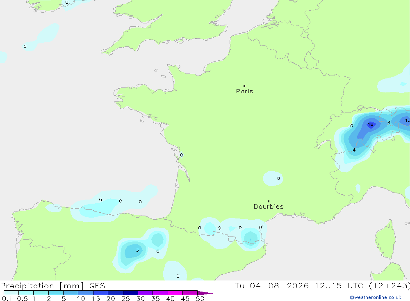
Task: Click the GFS model label
Action: (97, 285)
